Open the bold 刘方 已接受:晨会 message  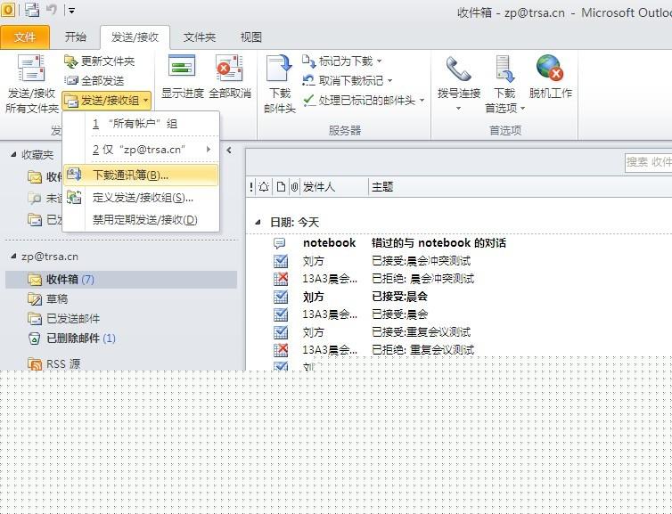459,297
